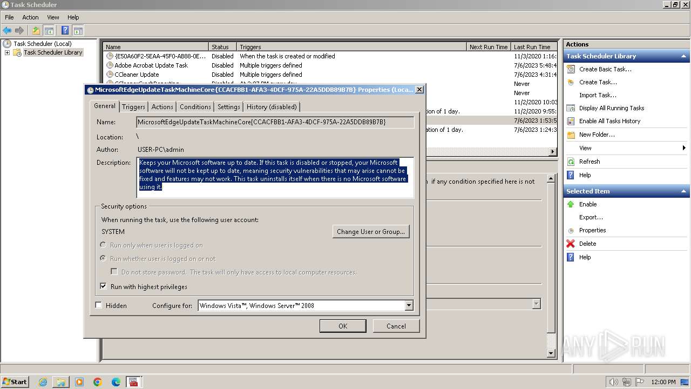Click the Cancel button

pyautogui.click(x=396, y=326)
